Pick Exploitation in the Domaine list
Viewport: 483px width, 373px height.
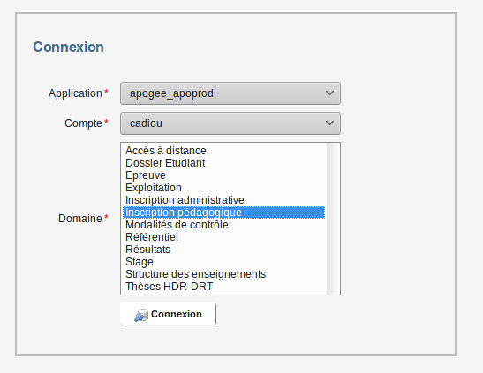coord(224,188)
